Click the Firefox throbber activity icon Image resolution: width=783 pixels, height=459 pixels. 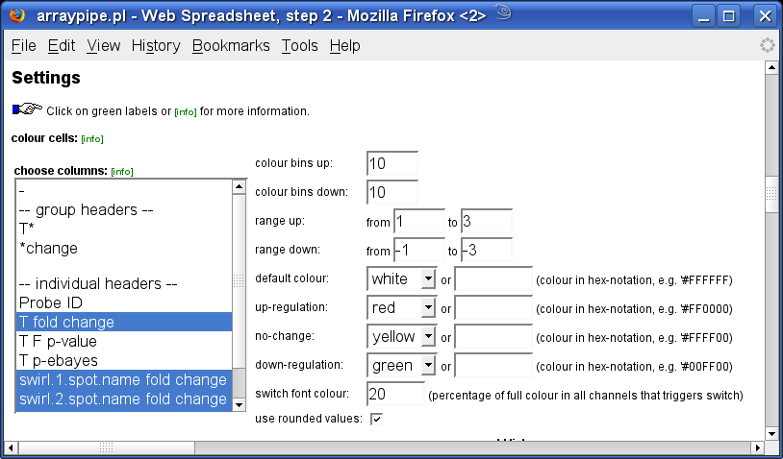point(767,45)
